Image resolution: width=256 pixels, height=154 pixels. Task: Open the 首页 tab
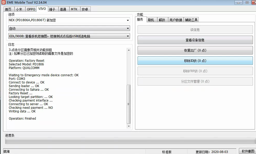click(9, 9)
